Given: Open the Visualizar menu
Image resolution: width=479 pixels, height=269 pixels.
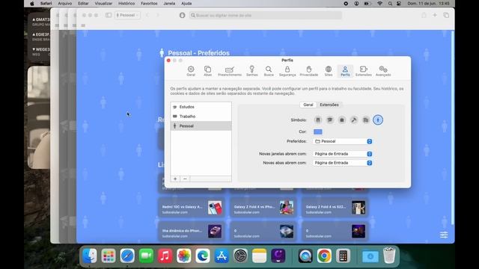Looking at the screenshot, I should pos(103,3).
